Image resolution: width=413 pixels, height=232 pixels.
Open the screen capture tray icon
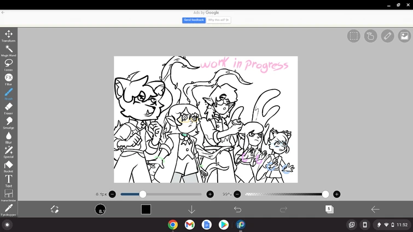[352, 225]
